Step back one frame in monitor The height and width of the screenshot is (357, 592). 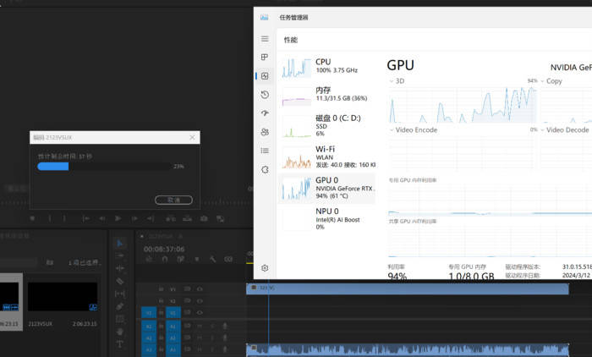click(x=102, y=218)
